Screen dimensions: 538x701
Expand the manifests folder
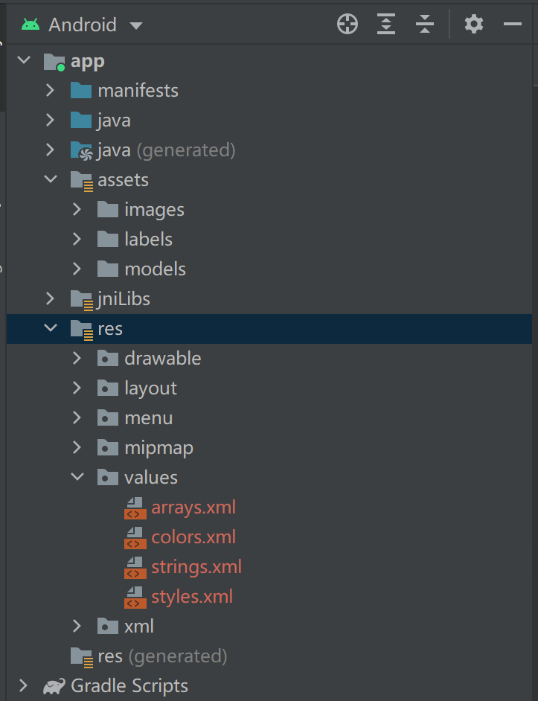(49, 90)
